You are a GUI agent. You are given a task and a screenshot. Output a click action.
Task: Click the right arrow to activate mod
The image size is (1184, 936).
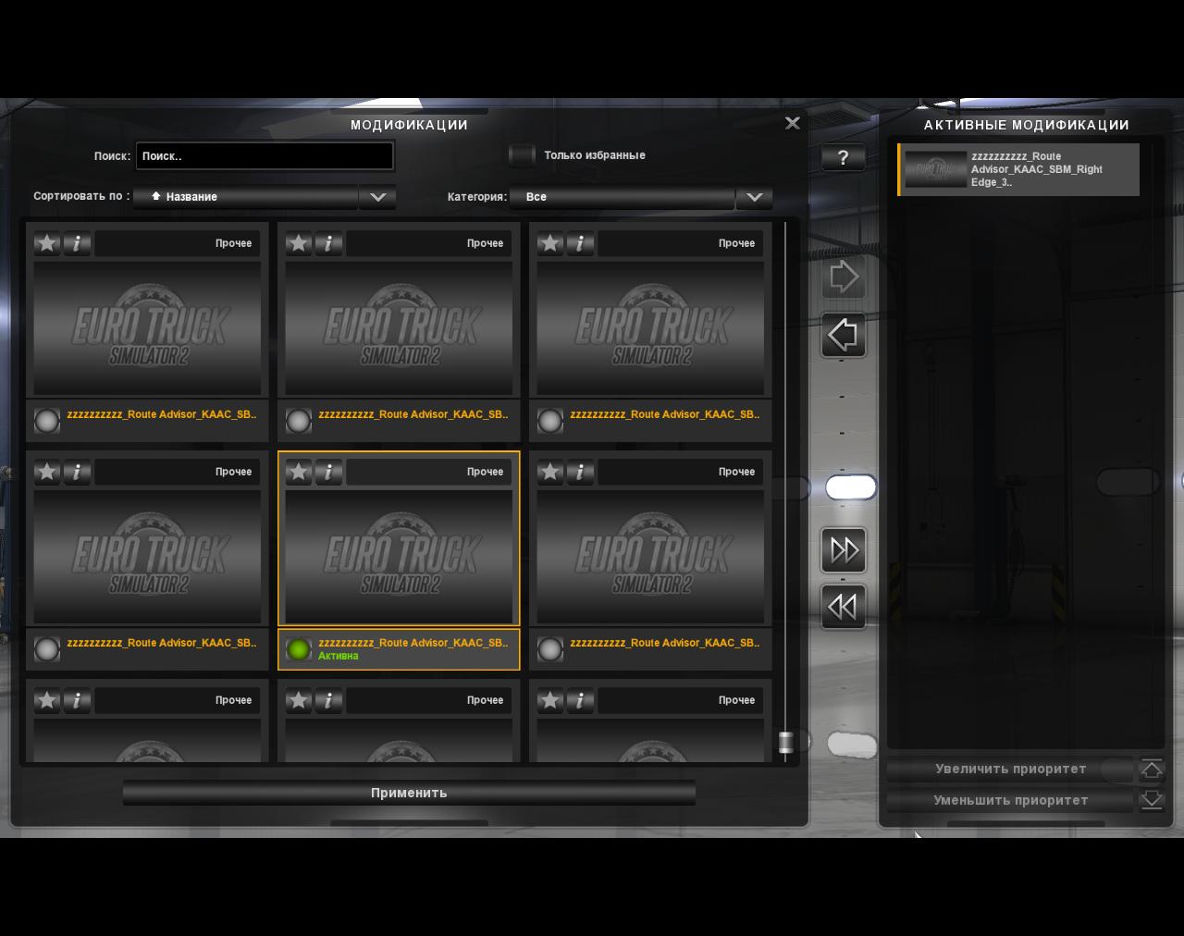tap(843, 277)
